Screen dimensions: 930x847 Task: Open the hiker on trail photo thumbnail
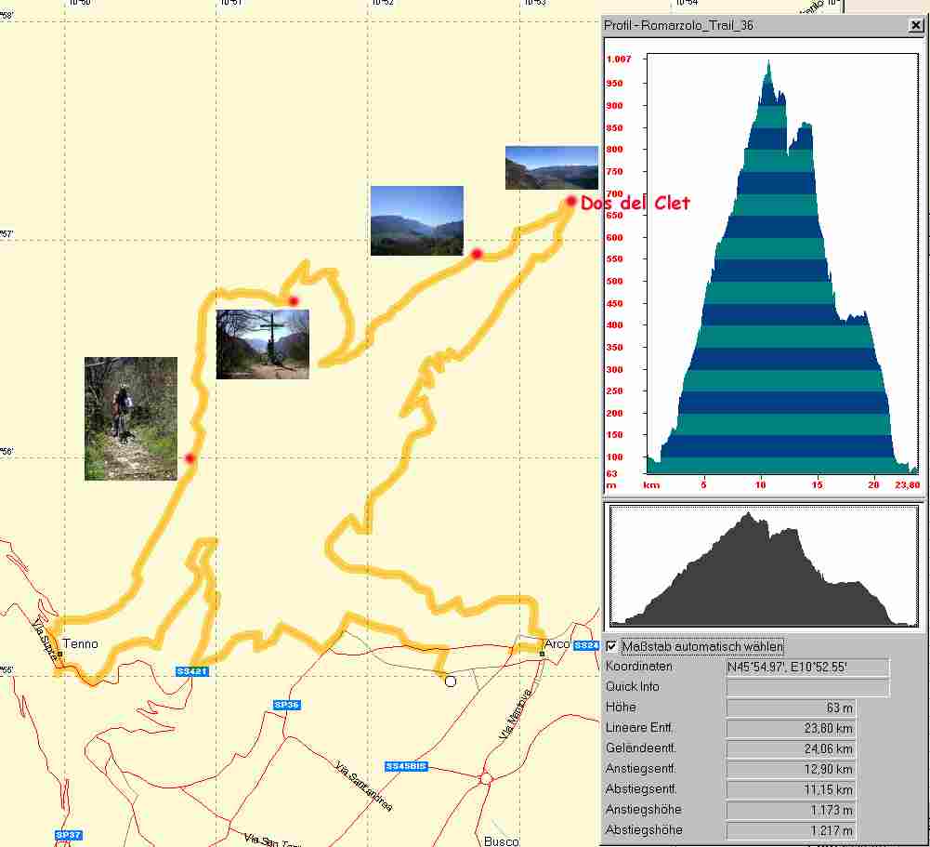coord(130,418)
